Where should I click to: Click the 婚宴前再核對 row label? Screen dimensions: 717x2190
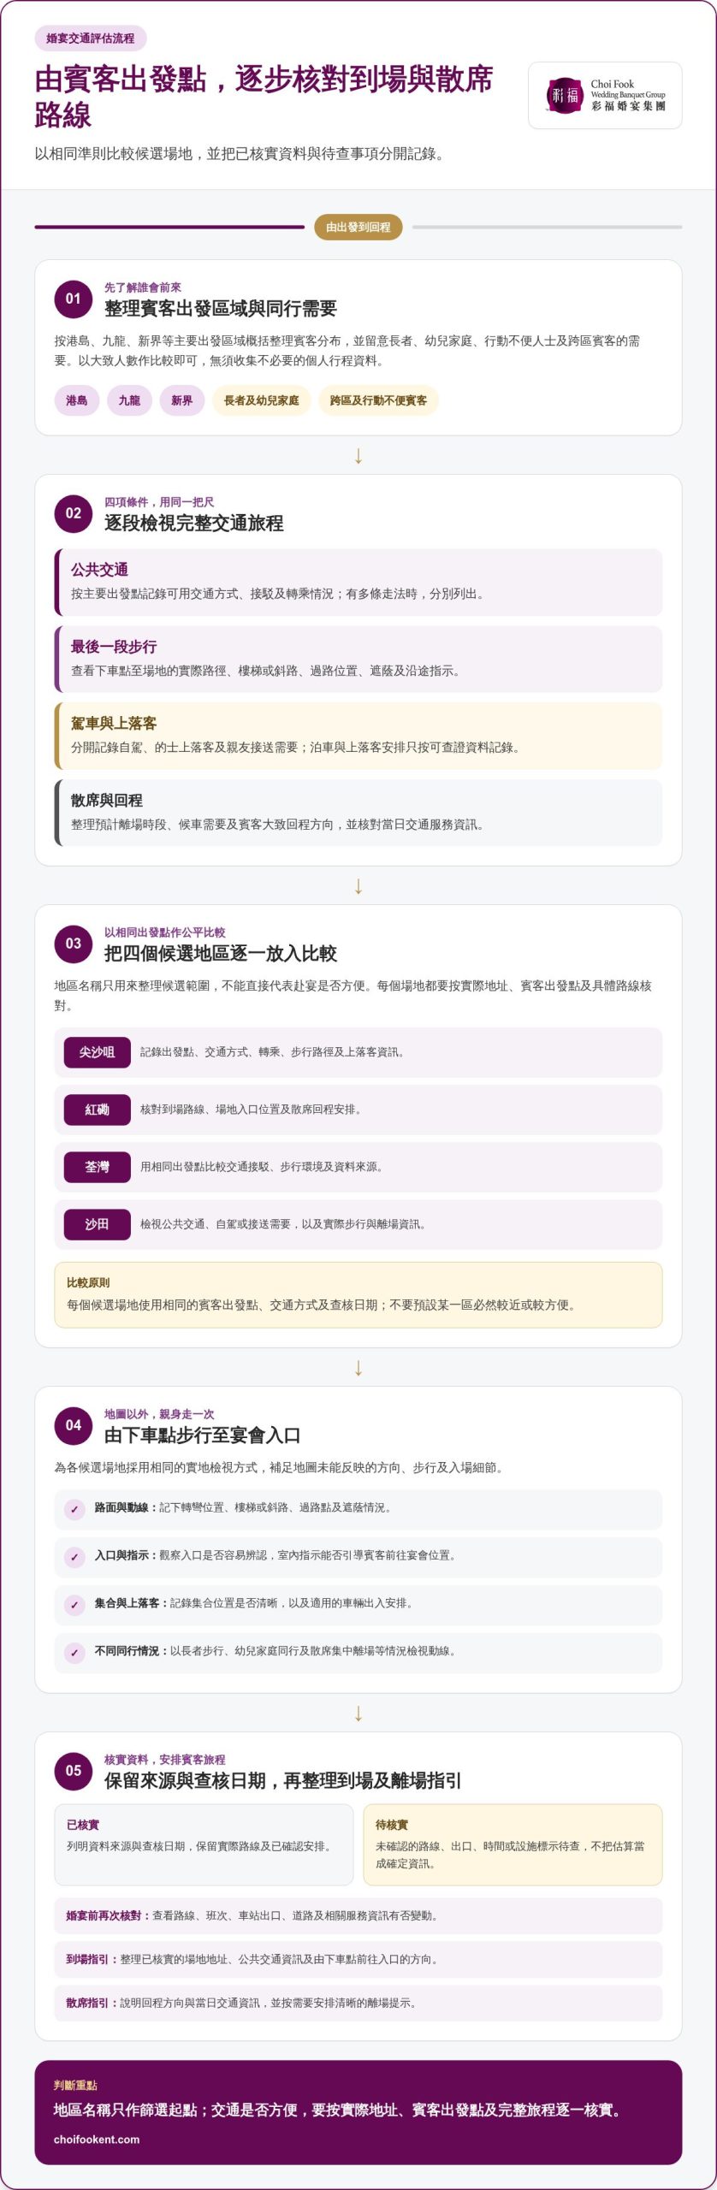(109, 1915)
